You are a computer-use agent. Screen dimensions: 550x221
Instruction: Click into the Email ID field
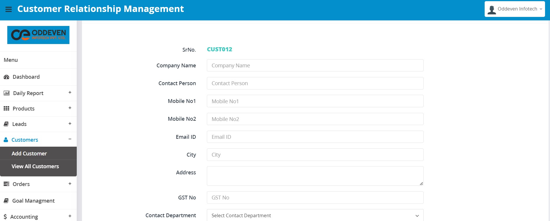point(315,137)
